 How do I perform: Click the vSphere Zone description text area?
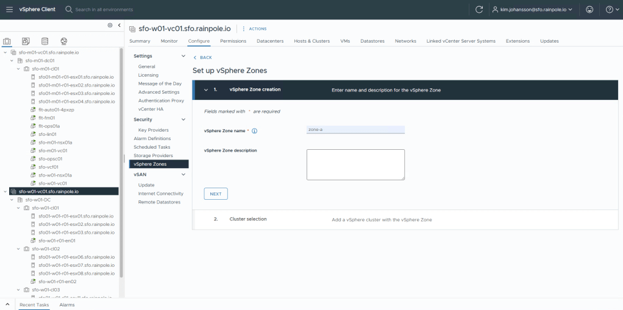[355, 164]
